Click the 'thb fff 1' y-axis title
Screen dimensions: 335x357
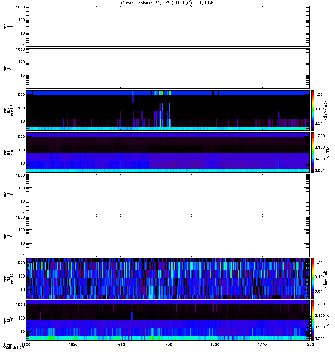(x=8, y=26)
